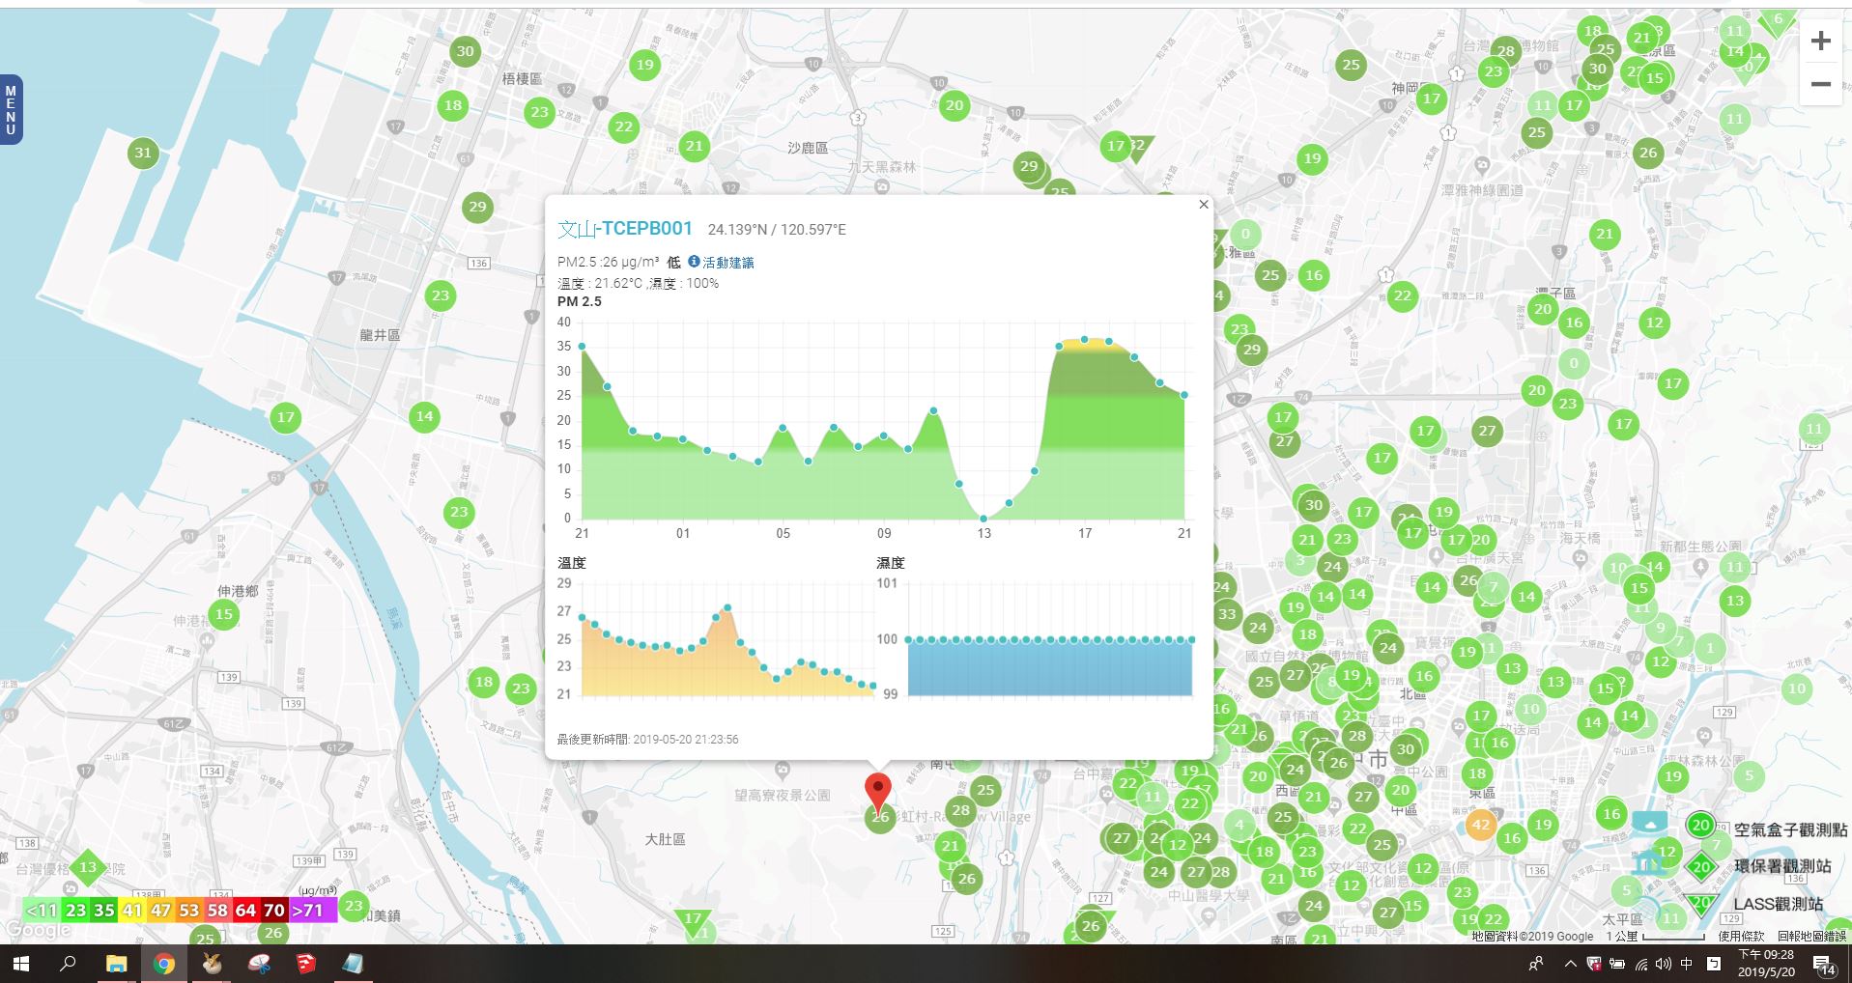Click the taskbar clock and date
The image size is (1852, 983).
pos(1766,963)
